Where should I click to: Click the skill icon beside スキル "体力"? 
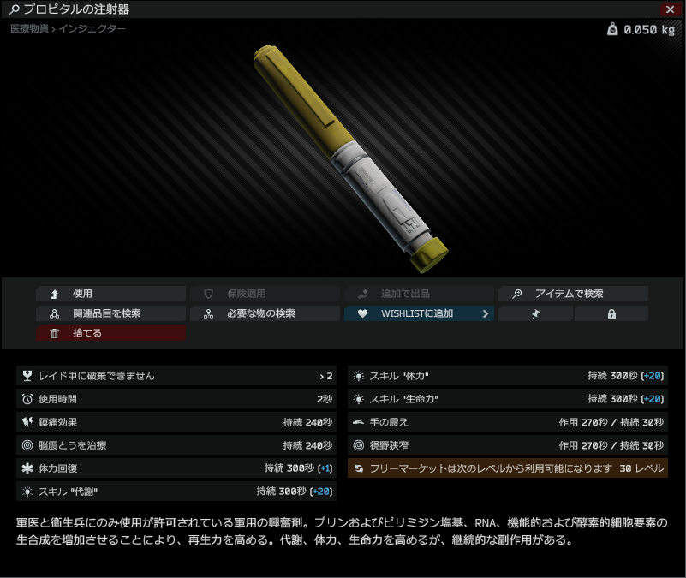[x=358, y=376]
